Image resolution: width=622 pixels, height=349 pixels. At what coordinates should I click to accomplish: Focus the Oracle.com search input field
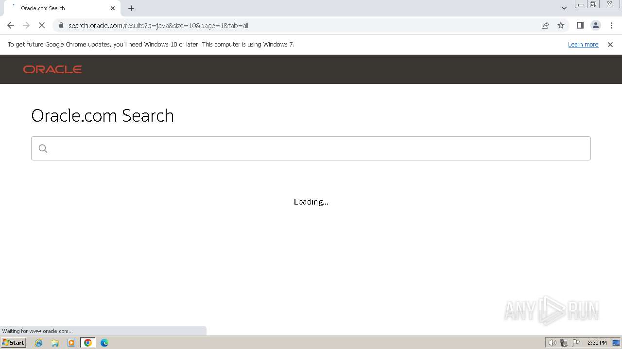point(311,148)
